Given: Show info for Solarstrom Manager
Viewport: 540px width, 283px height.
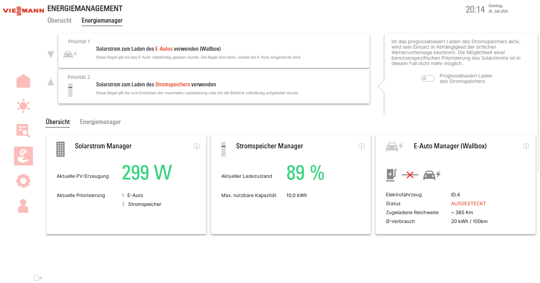Looking at the screenshot, I should (x=197, y=146).
